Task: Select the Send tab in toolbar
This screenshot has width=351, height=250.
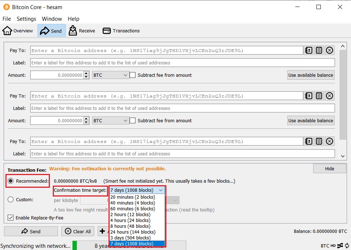Action: point(51,31)
